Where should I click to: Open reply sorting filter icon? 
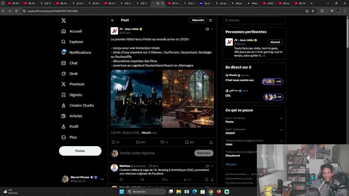pyautogui.click(x=210, y=20)
